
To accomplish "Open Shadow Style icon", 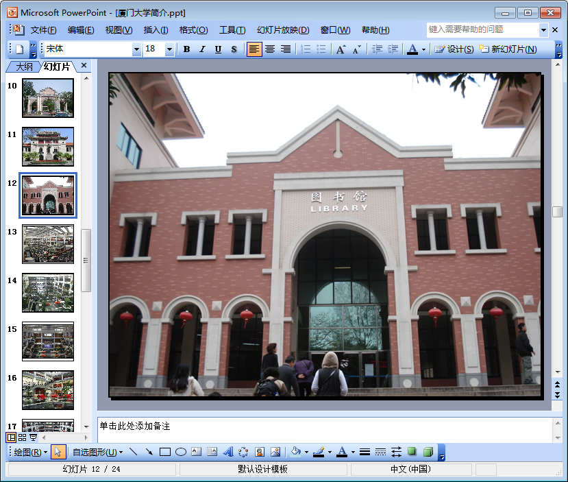I will point(412,452).
